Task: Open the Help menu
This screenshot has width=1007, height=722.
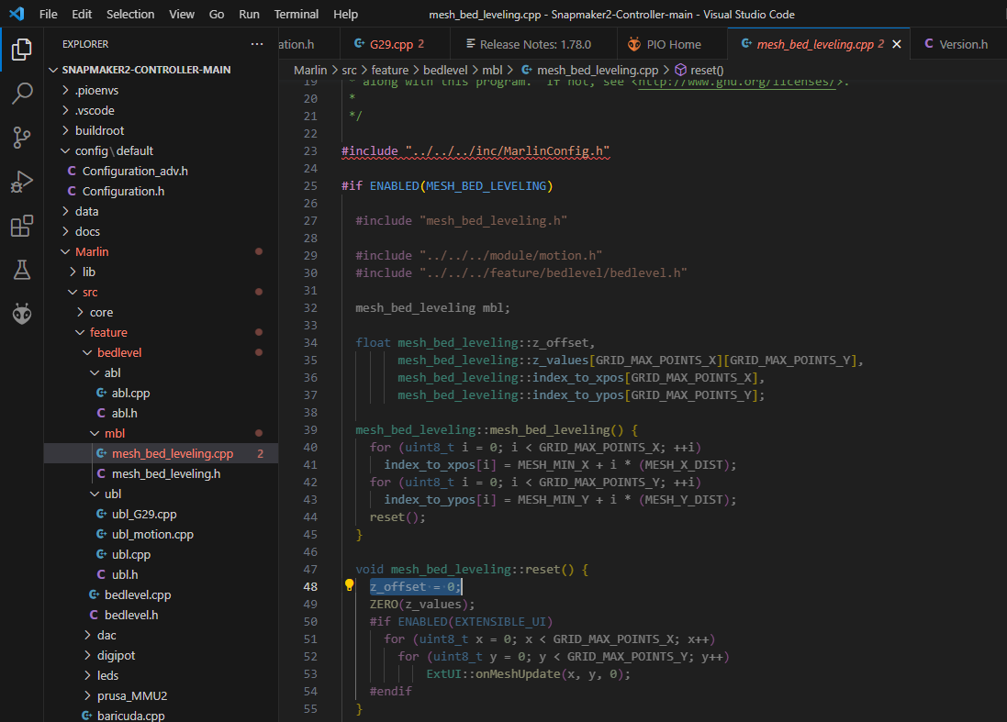Action: tap(345, 14)
